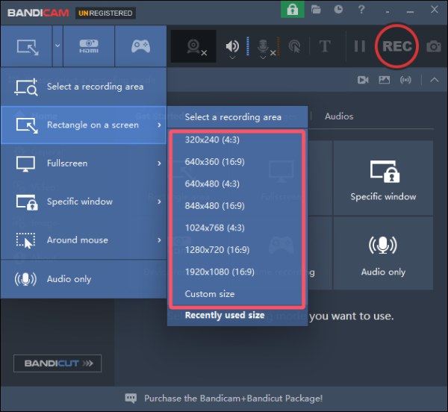Start recording with REC button
Screen dimensions: 448x412
point(397,46)
